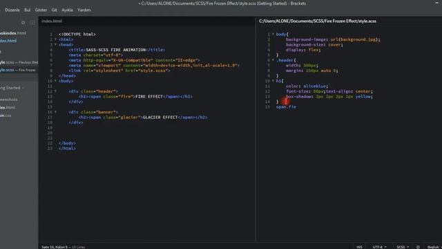Collapse the .header rule fold arrow in style.scss
The height and width of the screenshot is (249, 442).
click(x=273, y=60)
